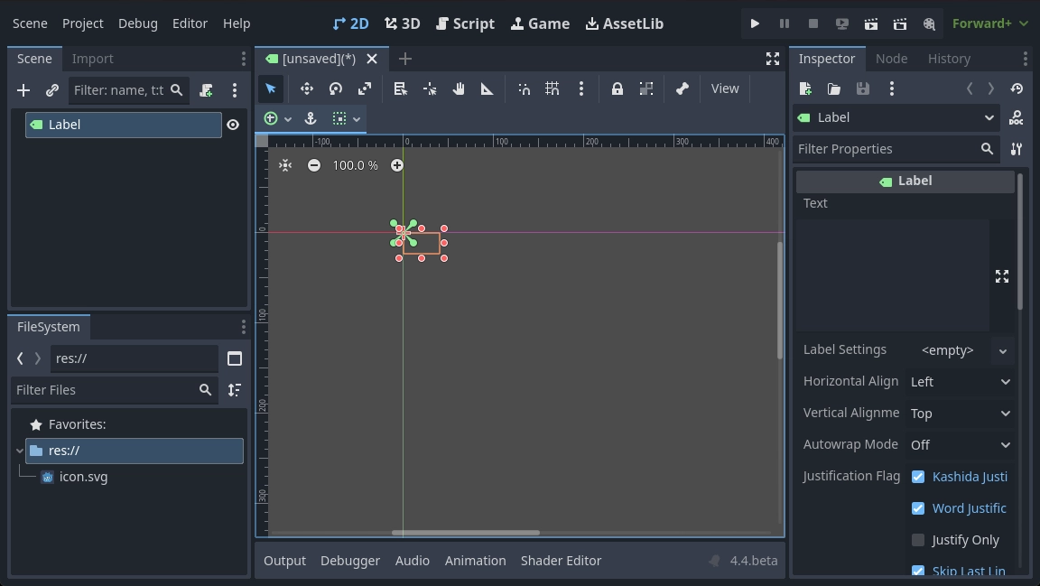This screenshot has width=1040, height=586.
Task: Activate the Ruler mode icon
Action: click(x=487, y=88)
